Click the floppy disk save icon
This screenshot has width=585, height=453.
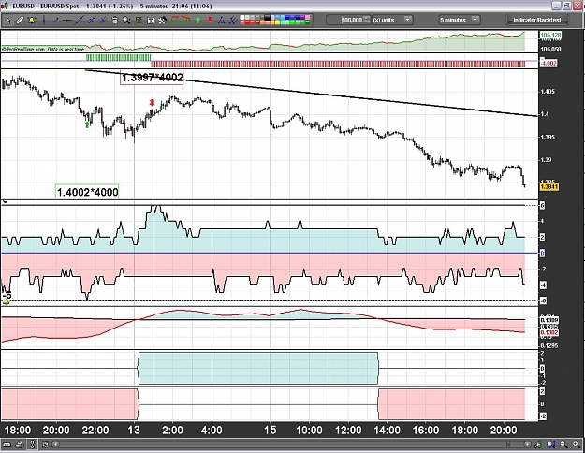click(x=151, y=21)
